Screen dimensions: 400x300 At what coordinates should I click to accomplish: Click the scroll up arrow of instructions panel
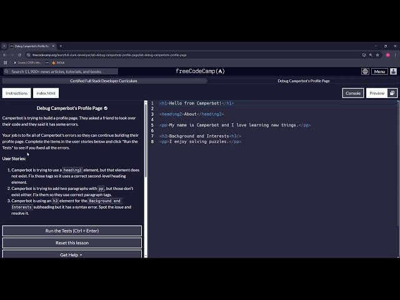tap(146, 102)
